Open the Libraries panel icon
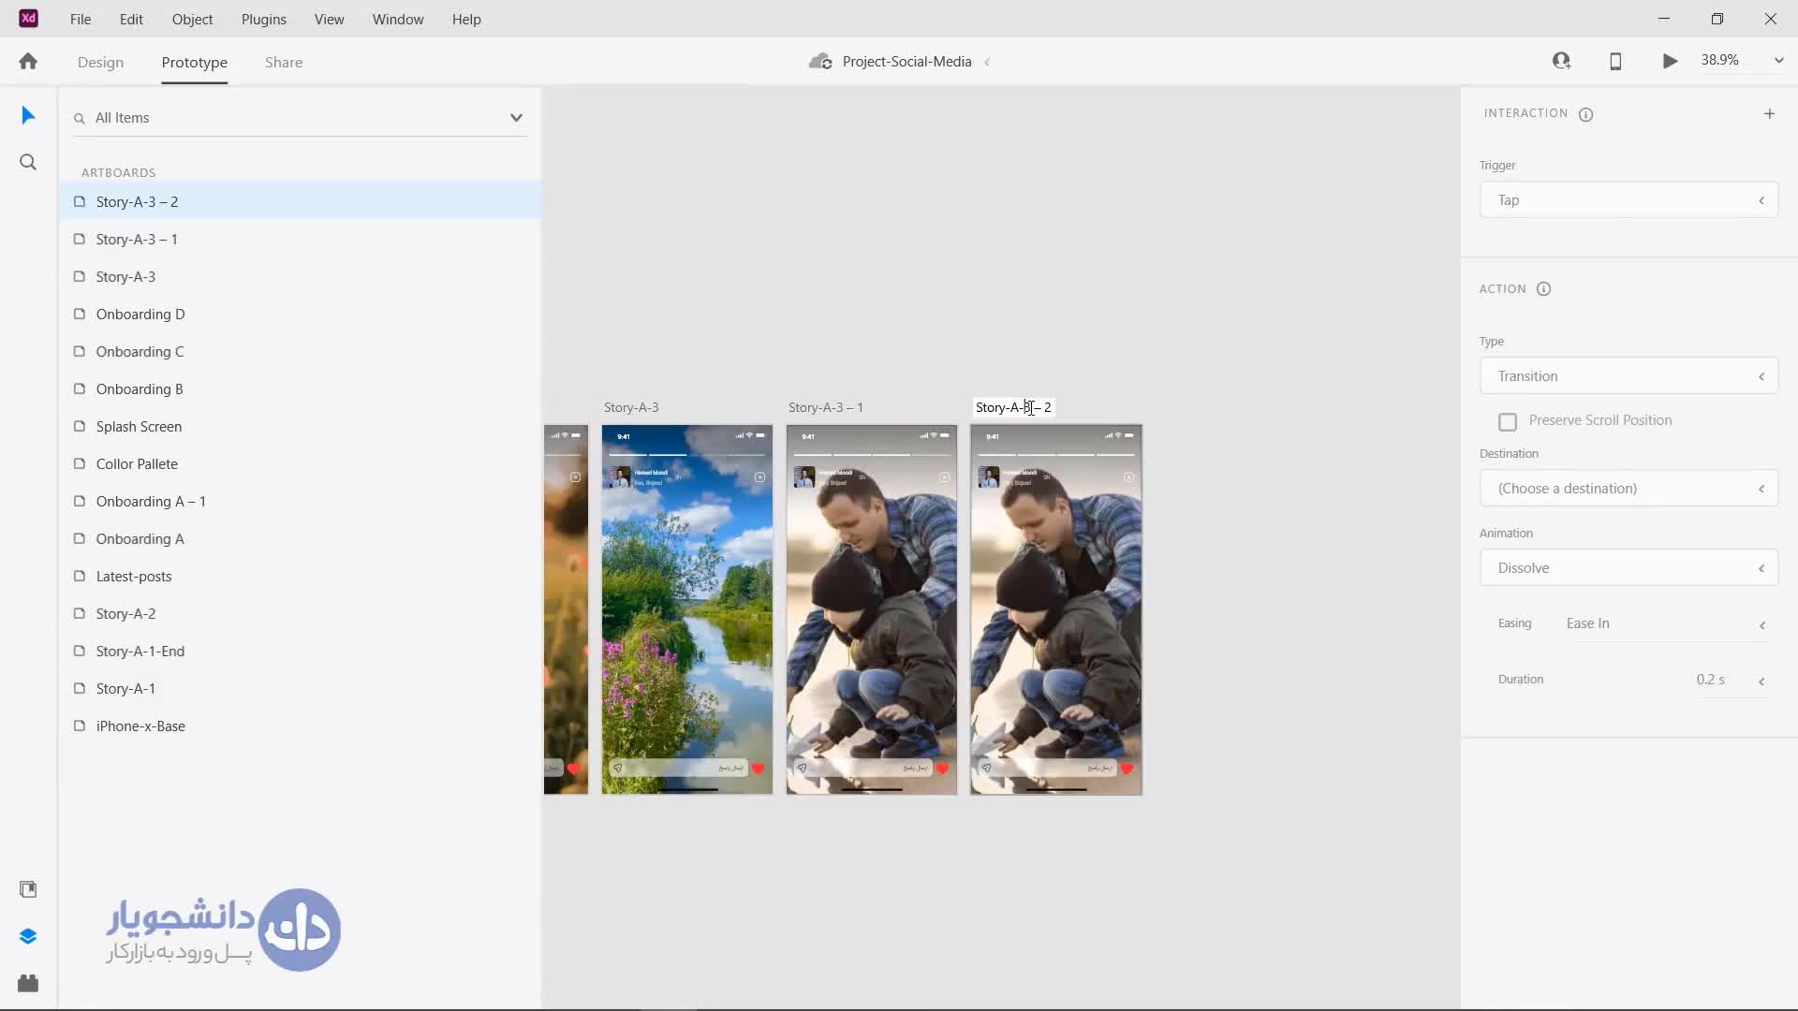Image resolution: width=1798 pixels, height=1011 pixels. [28, 889]
